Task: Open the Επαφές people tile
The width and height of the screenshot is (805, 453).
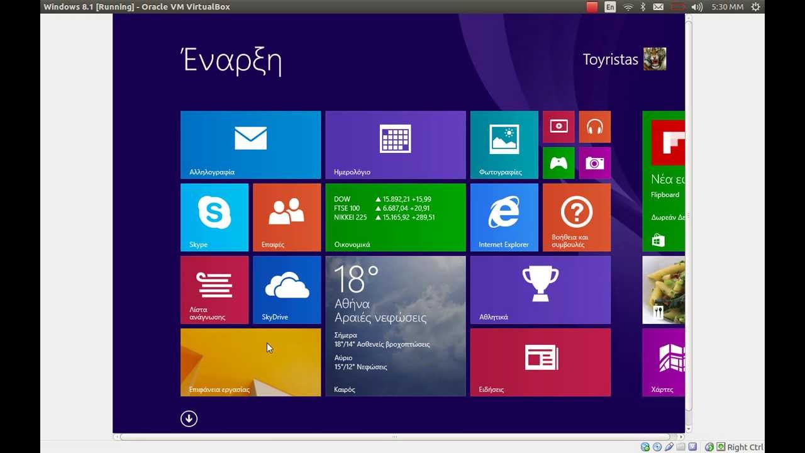Action: (x=287, y=217)
